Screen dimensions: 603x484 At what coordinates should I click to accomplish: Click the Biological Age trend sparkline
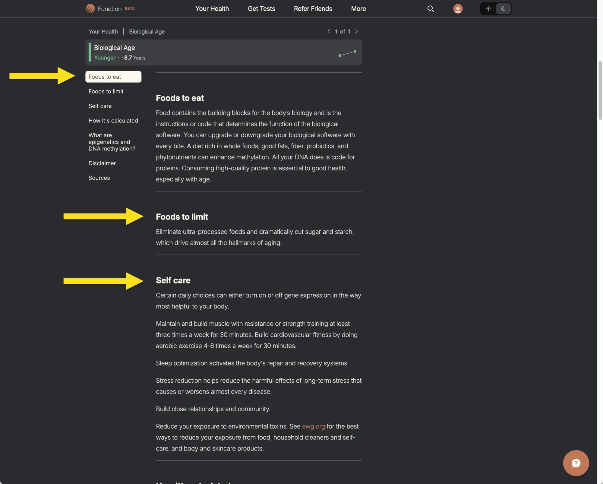coord(347,53)
